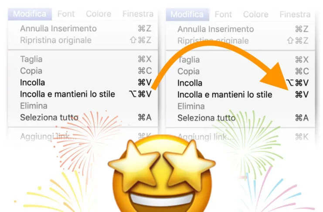Click Colore in the left menu bar
Screen dimensions: 323x212
click(99, 14)
